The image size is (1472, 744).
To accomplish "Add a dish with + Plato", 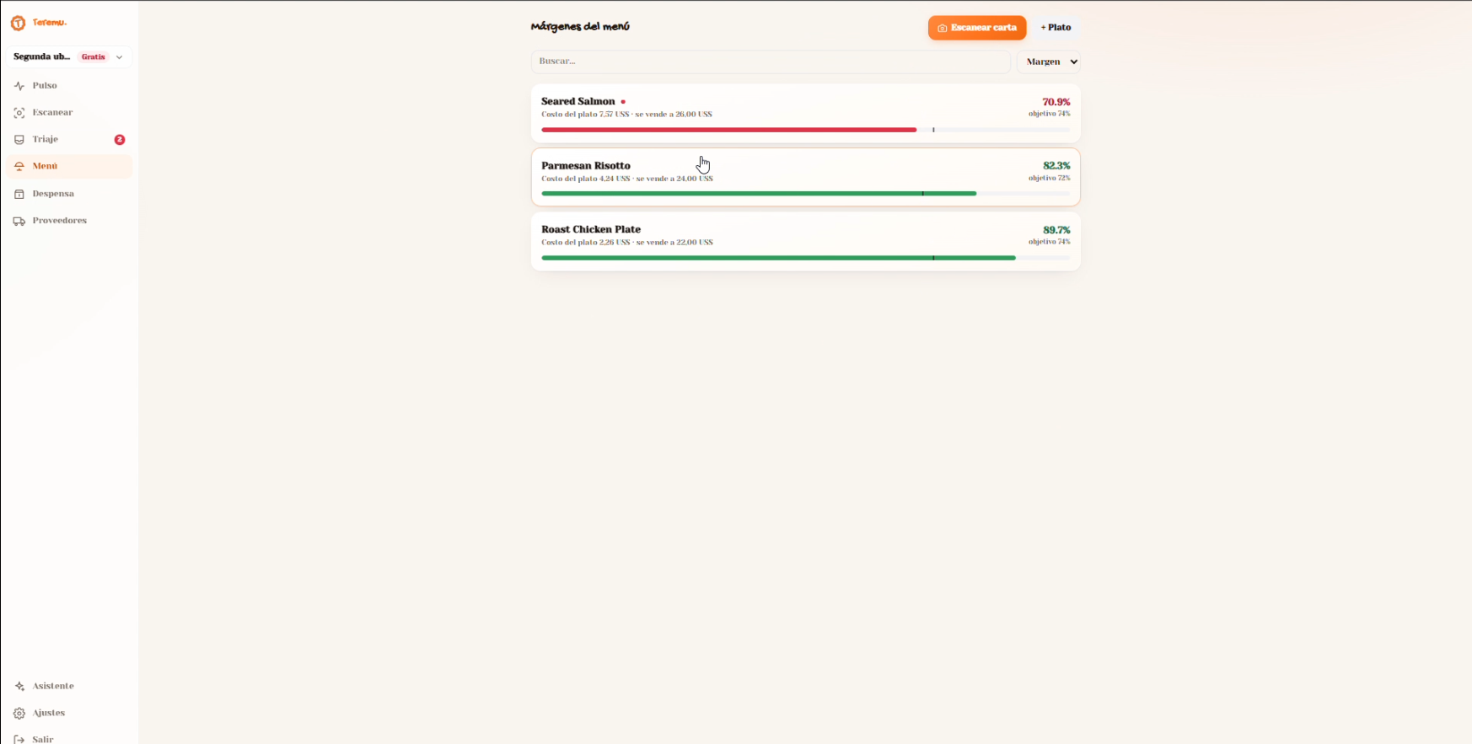I will pos(1056,28).
